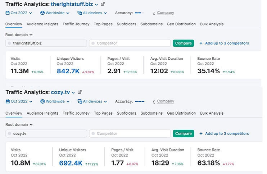This screenshot has height=174, width=267.
Task: Open Audience Insights tab in cozy.tv panel
Action: (42, 113)
